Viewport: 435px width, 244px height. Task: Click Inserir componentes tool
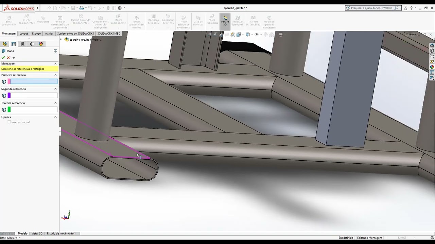[x=27, y=21]
